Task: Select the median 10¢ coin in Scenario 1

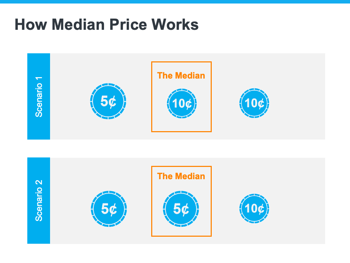Action: point(182,103)
